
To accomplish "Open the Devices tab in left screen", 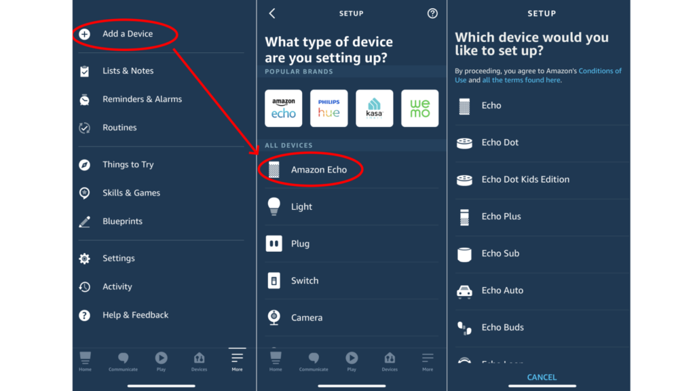I will 199,361.
